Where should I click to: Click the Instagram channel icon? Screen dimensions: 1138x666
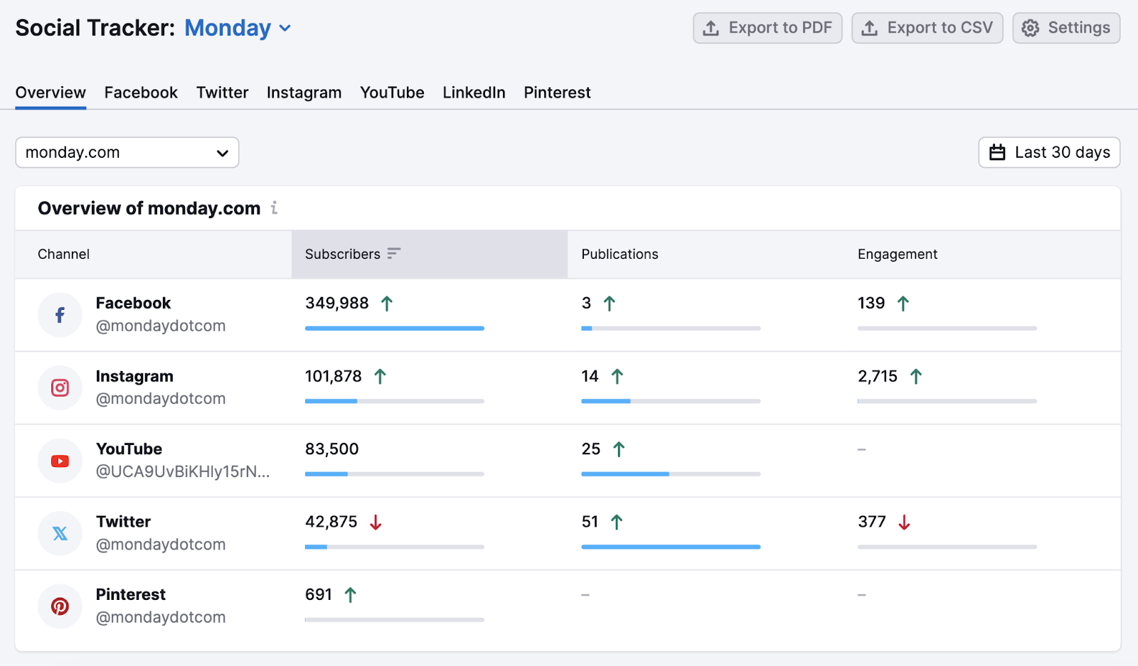60,388
